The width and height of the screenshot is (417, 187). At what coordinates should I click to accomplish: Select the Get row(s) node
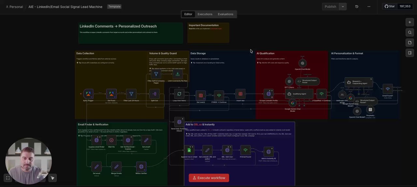click(x=201, y=95)
